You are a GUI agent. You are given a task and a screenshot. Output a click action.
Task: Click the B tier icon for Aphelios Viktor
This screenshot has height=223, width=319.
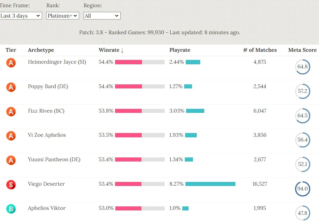click(x=11, y=209)
